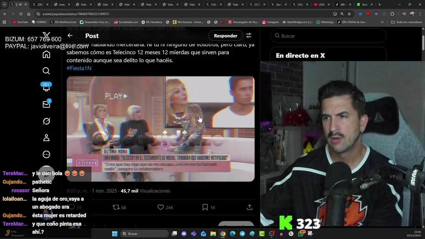The width and height of the screenshot is (425, 239).
Task: Go back with the Post arrow
Action: coord(70,36)
